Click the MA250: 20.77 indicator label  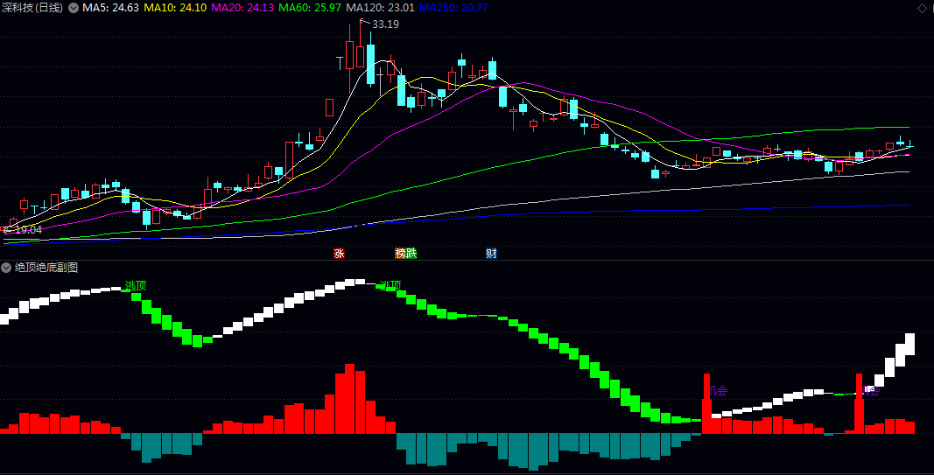tap(453, 8)
